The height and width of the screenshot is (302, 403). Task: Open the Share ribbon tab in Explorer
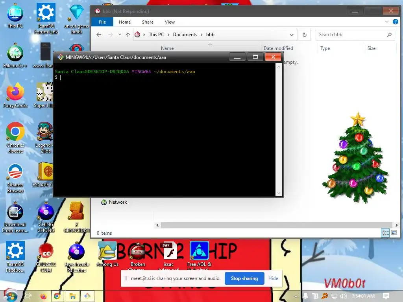[x=148, y=22]
